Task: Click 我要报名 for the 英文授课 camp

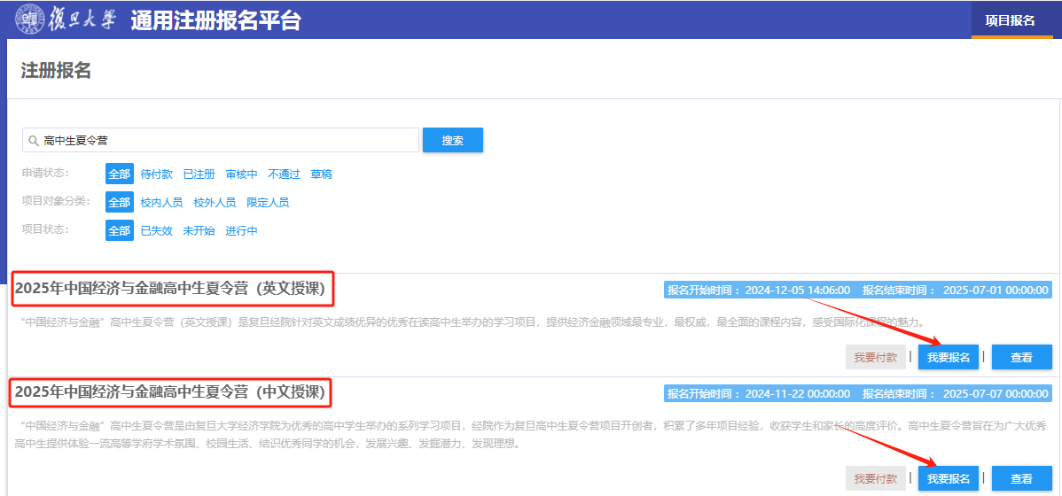Action: 949,357
